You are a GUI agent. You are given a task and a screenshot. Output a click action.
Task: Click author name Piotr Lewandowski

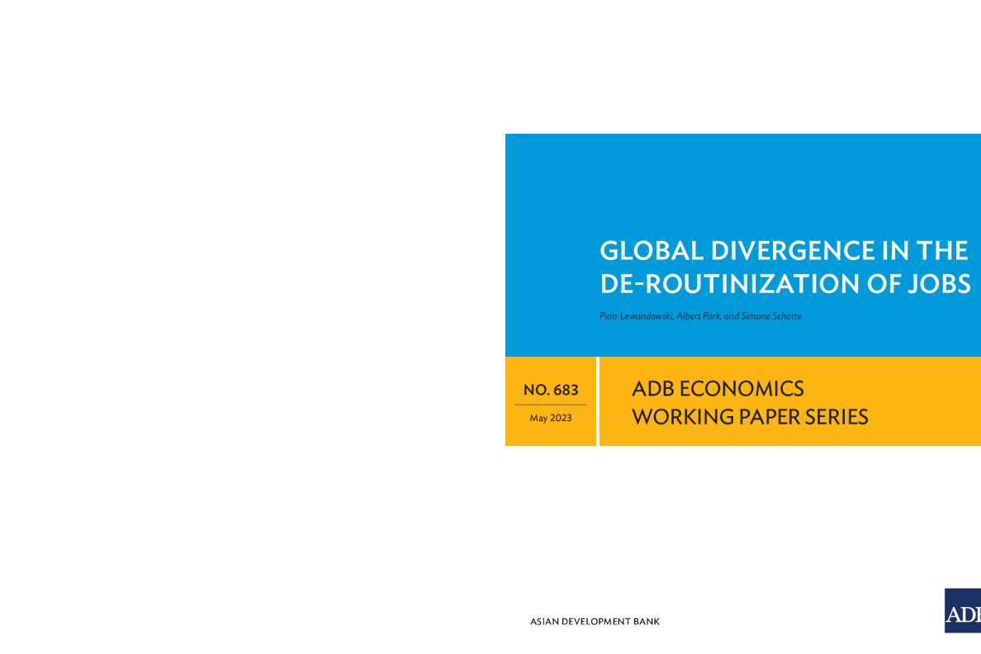[x=636, y=316]
